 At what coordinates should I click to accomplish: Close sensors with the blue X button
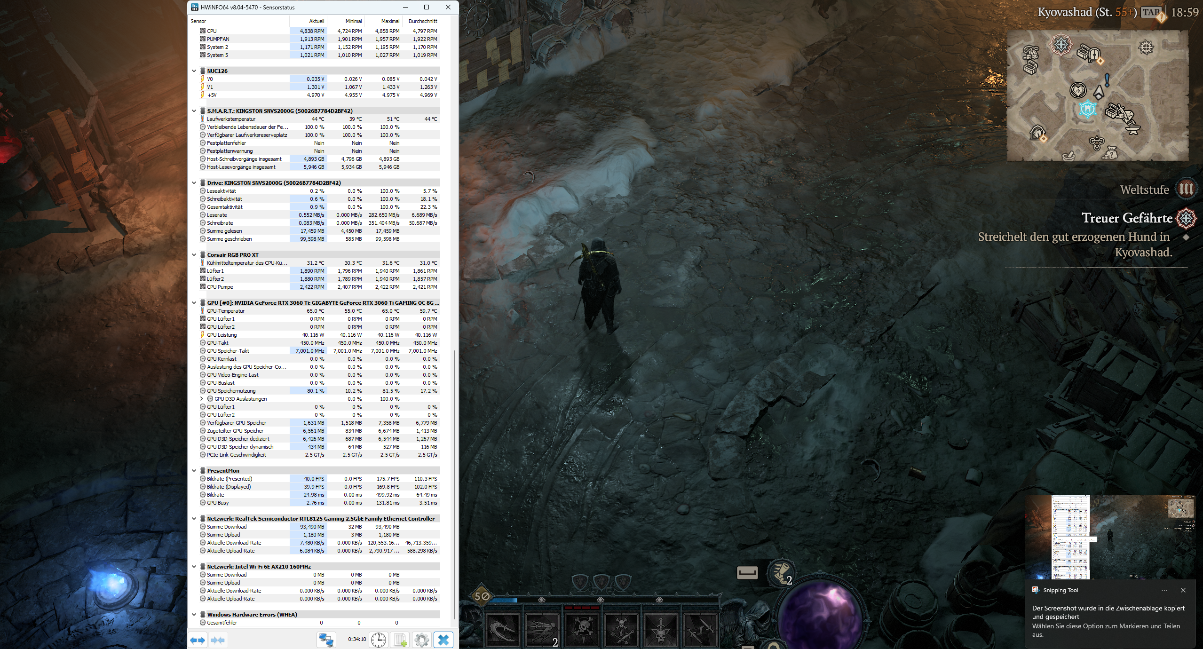443,640
